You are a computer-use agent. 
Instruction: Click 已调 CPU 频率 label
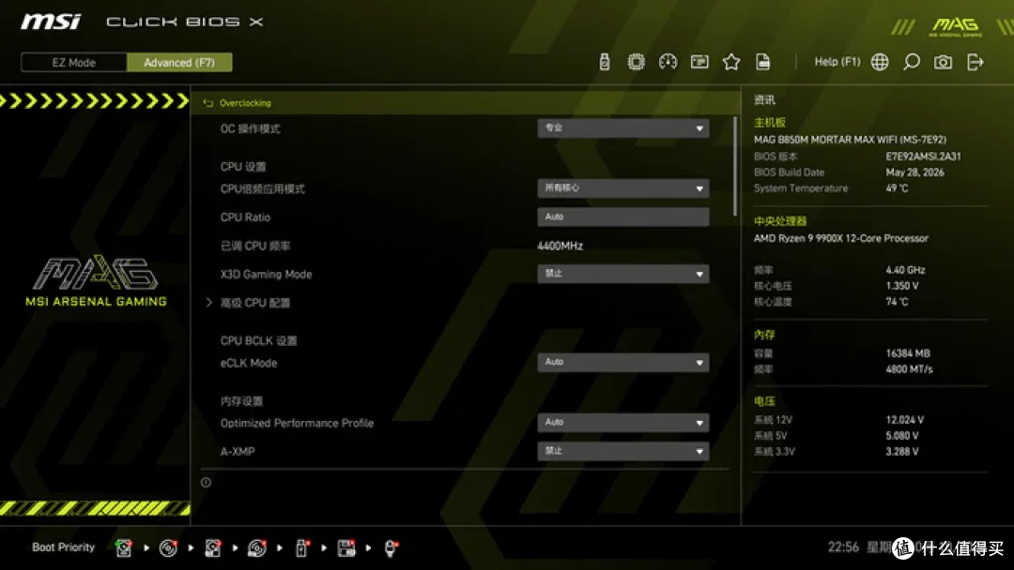pos(255,246)
